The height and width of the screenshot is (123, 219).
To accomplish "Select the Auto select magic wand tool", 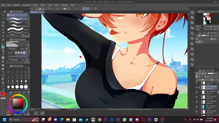I will point(3,33).
